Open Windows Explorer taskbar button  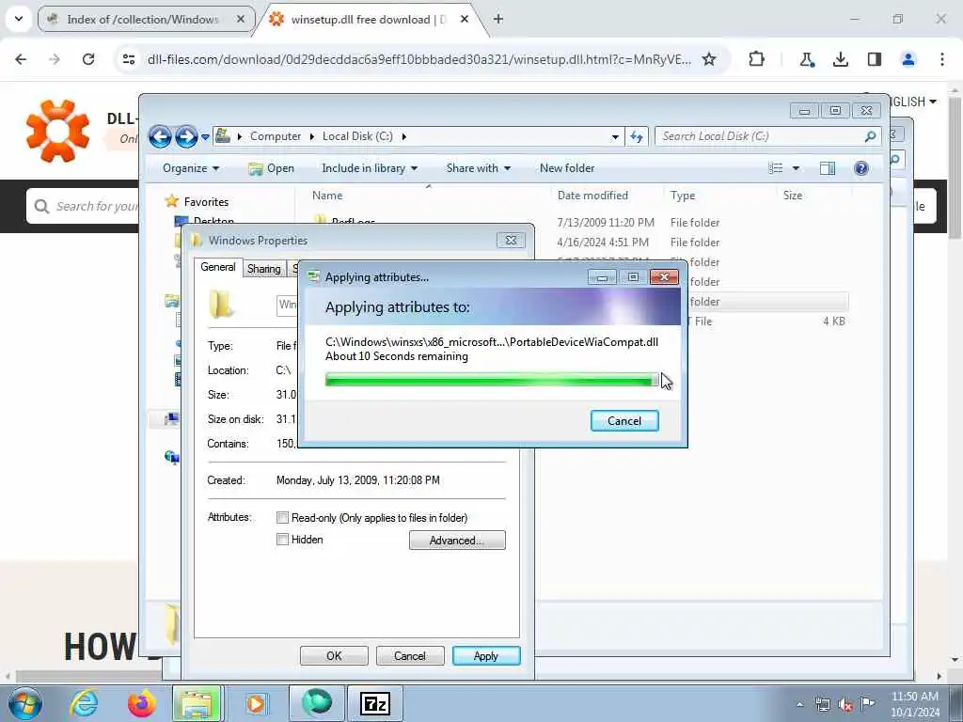(x=197, y=703)
